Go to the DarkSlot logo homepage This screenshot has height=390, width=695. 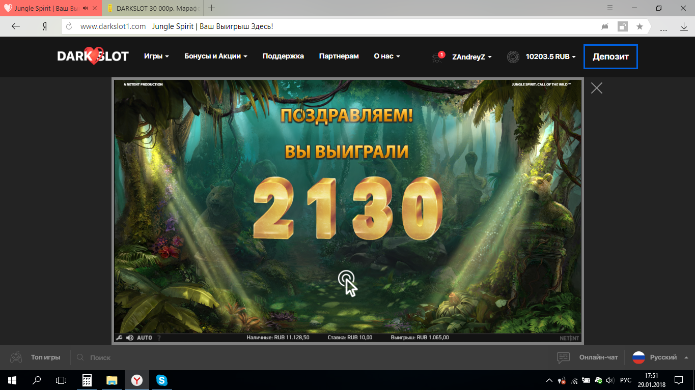pos(93,56)
